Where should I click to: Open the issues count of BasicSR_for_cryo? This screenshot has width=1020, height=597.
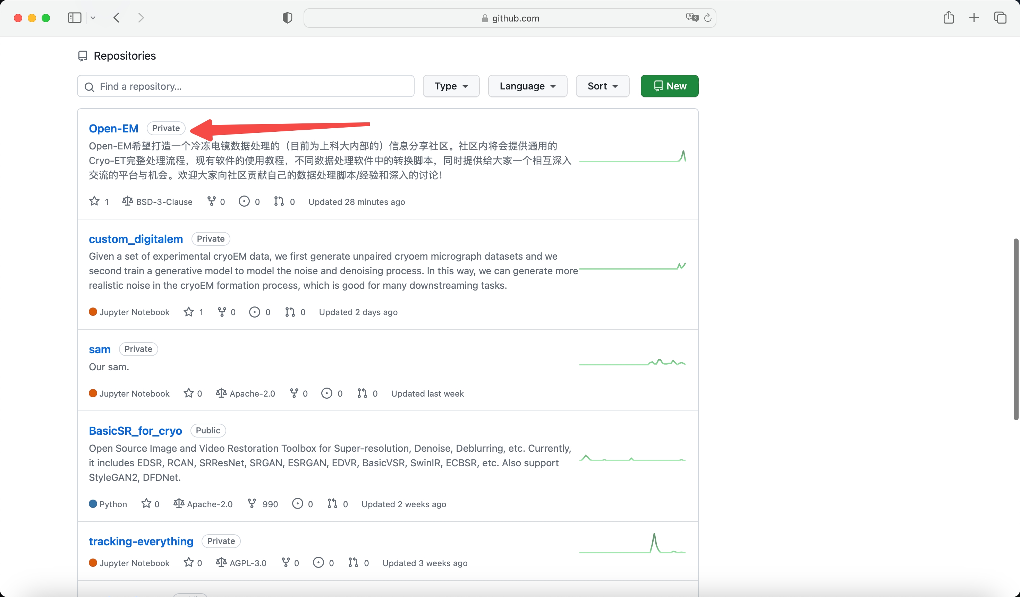(x=303, y=504)
